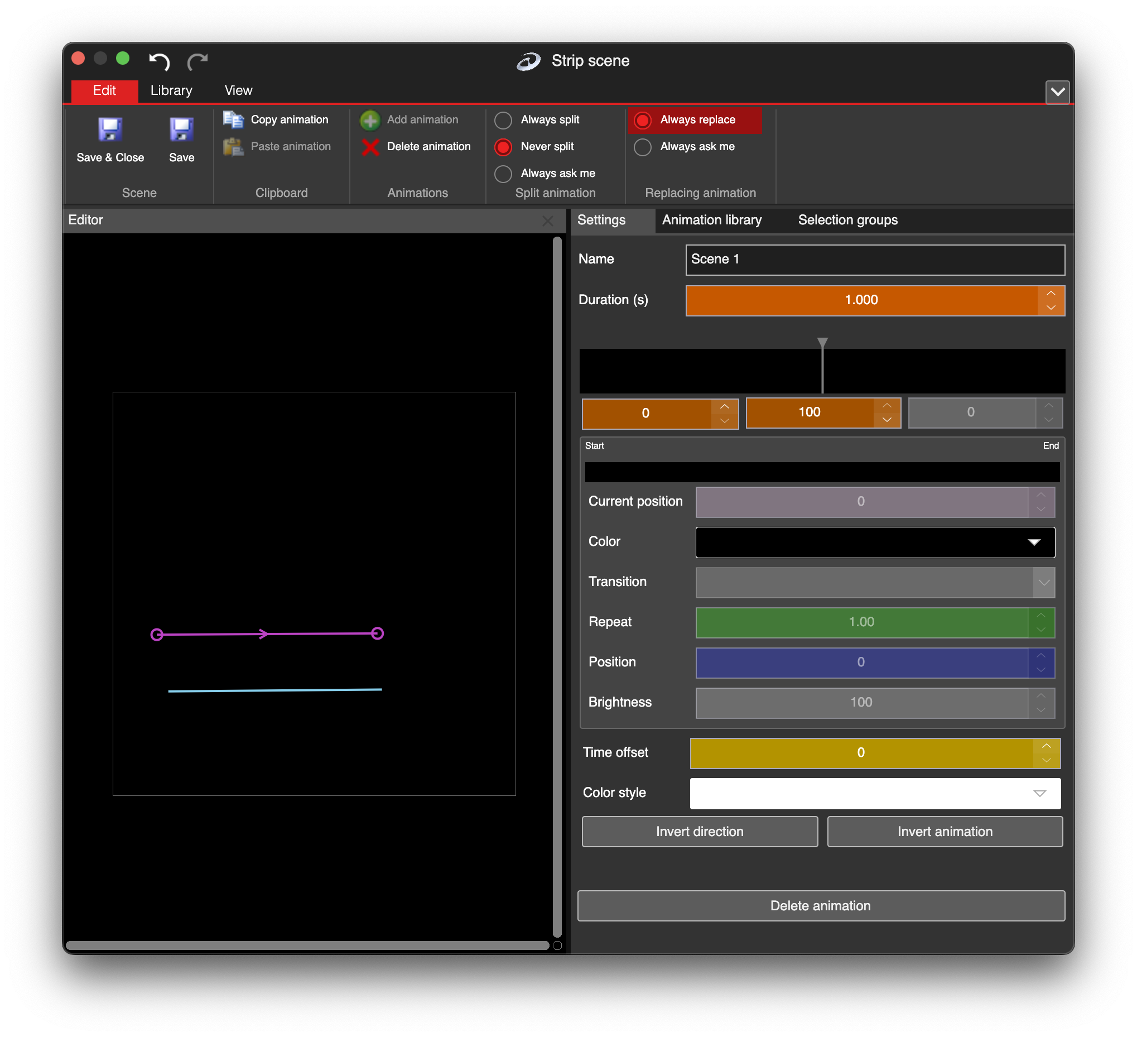Open the View ribbon tab

click(x=238, y=91)
